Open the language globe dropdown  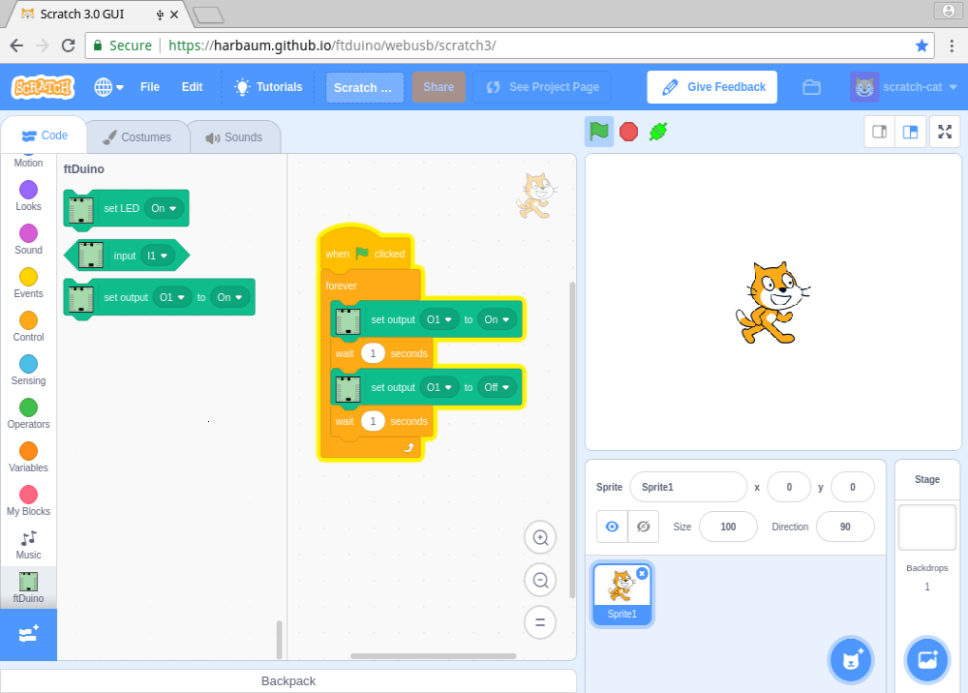click(x=108, y=87)
